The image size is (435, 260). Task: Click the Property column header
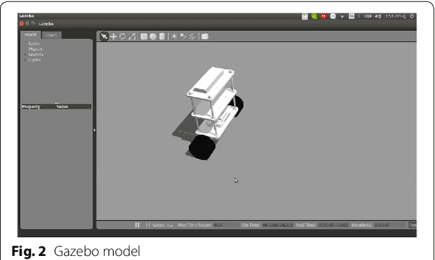point(31,107)
